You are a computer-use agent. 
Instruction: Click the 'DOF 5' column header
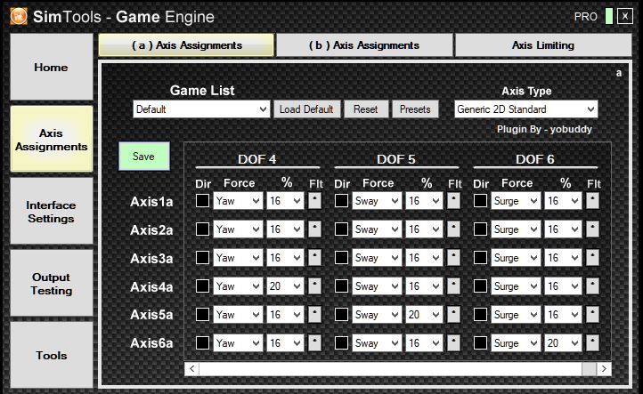(x=396, y=159)
